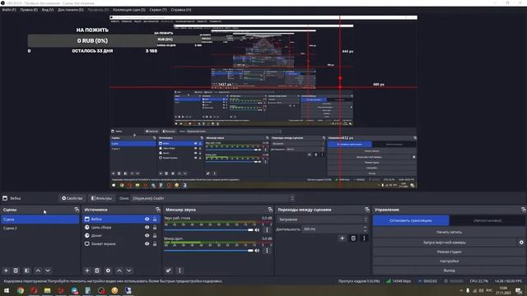The height and width of the screenshot is (296, 527).
Task: Open scene filters icon in Scenes panel
Action: click(27, 271)
